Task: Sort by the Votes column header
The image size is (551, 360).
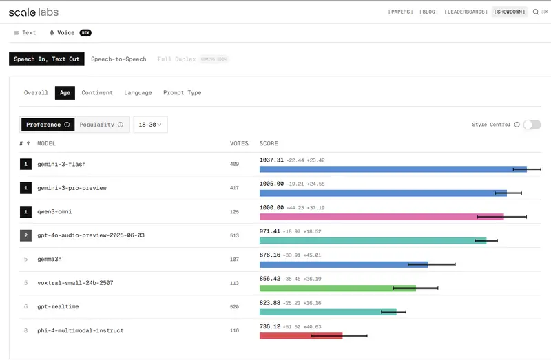Action: (x=239, y=144)
